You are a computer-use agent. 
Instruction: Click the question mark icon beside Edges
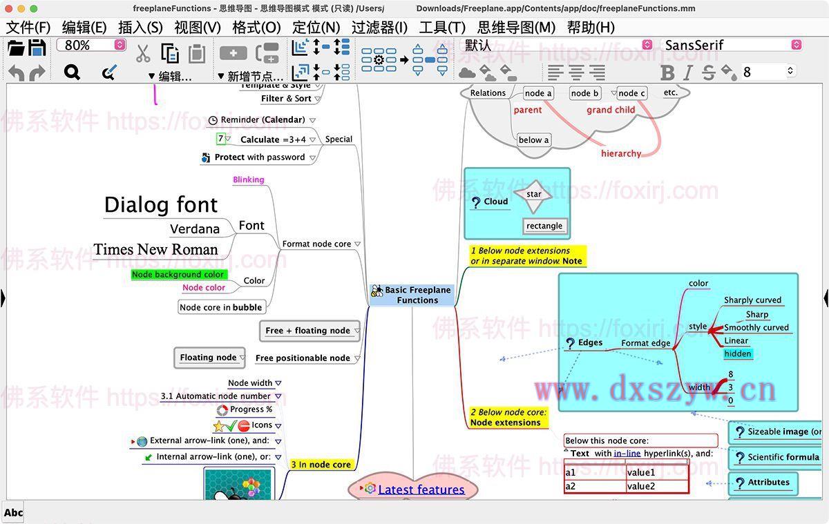click(570, 343)
